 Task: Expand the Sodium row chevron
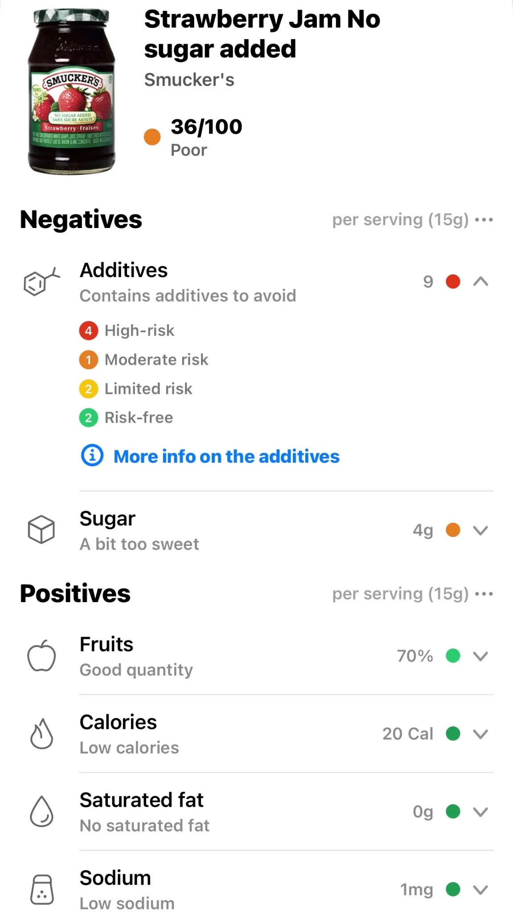point(480,890)
